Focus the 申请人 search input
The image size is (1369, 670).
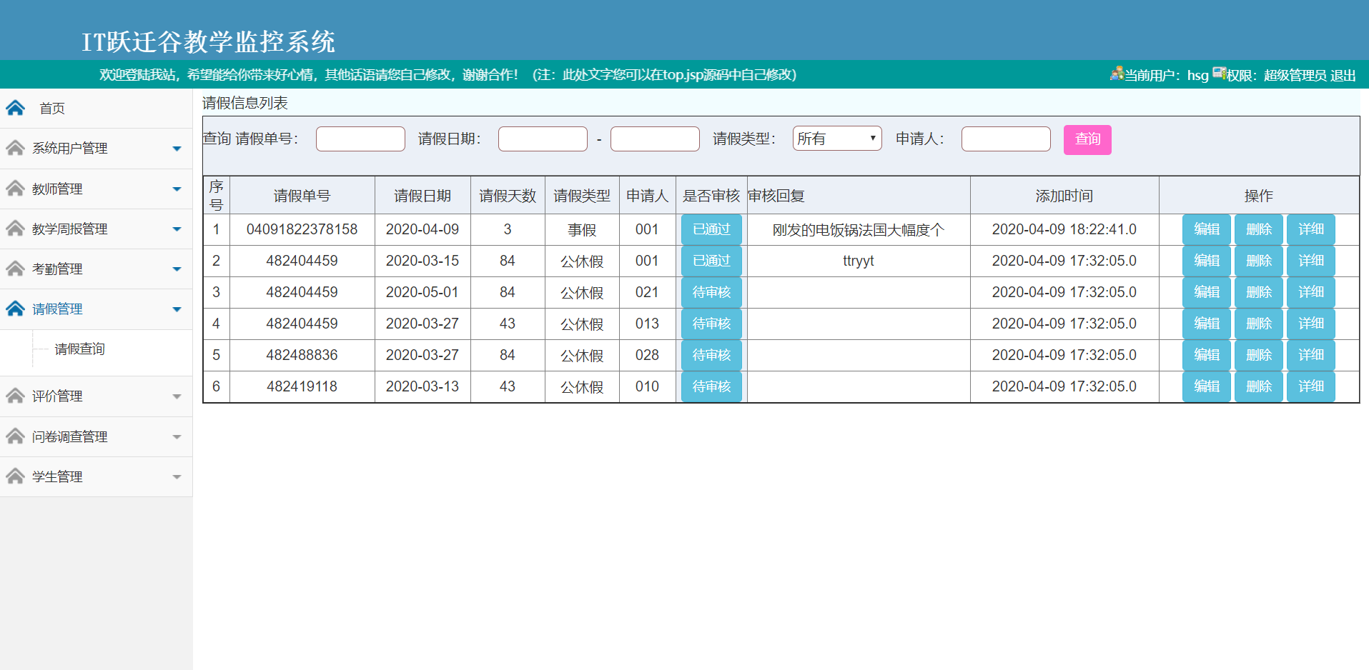point(1006,139)
